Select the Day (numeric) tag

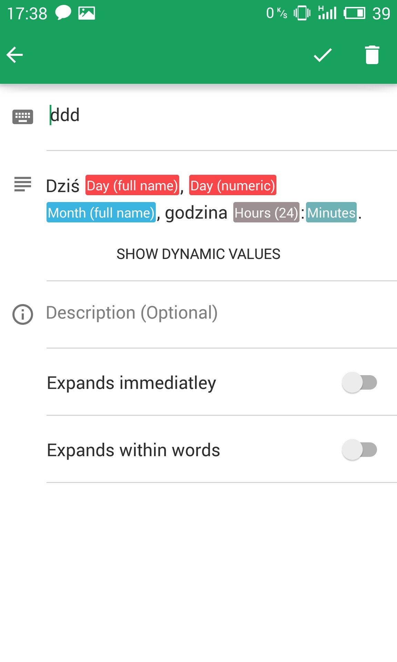click(233, 185)
